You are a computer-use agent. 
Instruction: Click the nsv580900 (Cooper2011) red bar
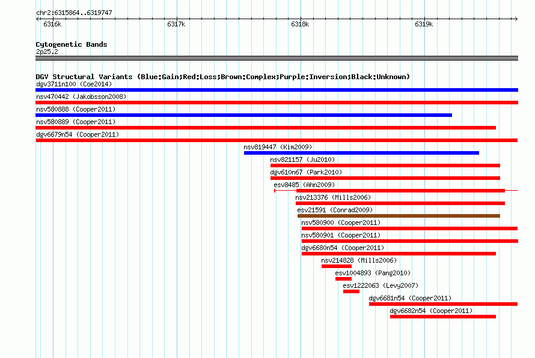click(x=410, y=228)
